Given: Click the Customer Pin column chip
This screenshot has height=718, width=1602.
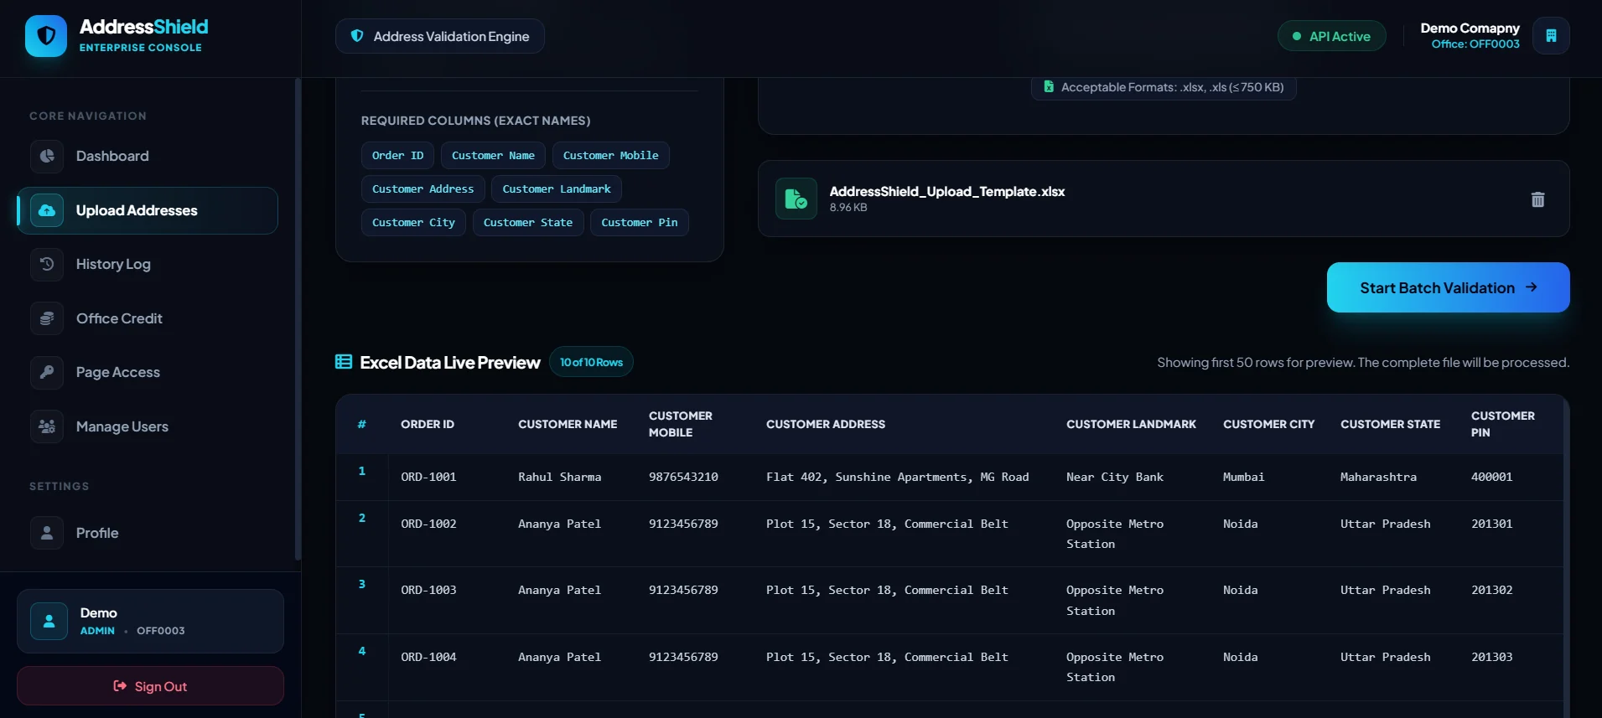Looking at the screenshot, I should click(x=640, y=222).
